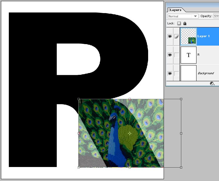This screenshot has height=181, width=219.
Task: Toggle the lock all padlock icon
Action: (x=185, y=23)
